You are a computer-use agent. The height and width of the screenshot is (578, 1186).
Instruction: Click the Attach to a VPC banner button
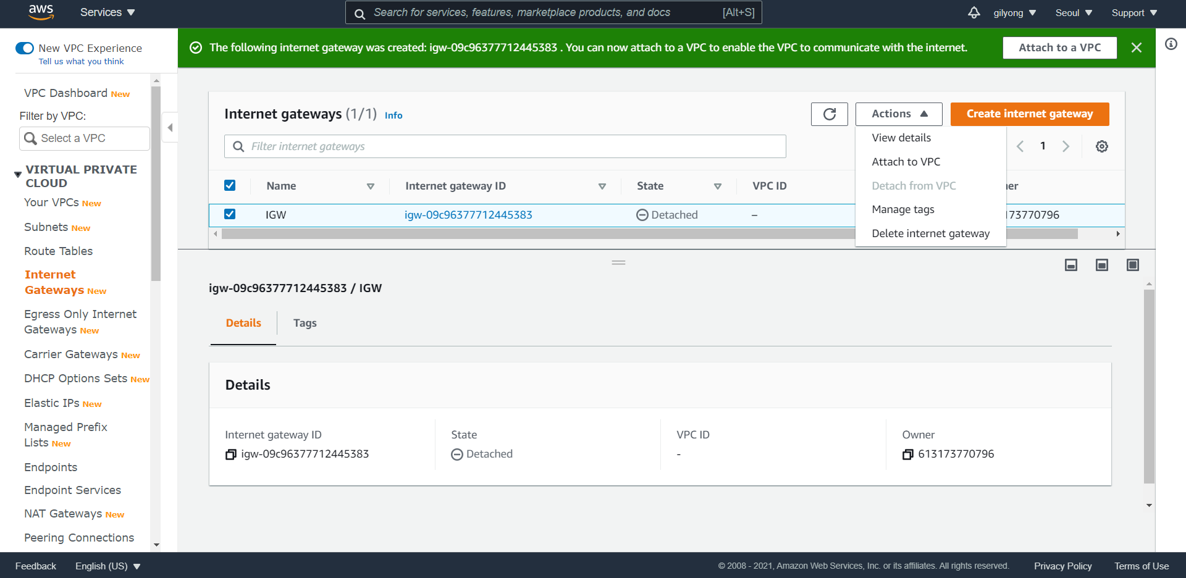tap(1059, 48)
